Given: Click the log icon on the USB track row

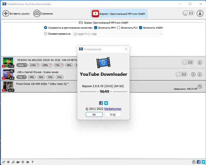Looking at the screenshot, I should (193, 74).
